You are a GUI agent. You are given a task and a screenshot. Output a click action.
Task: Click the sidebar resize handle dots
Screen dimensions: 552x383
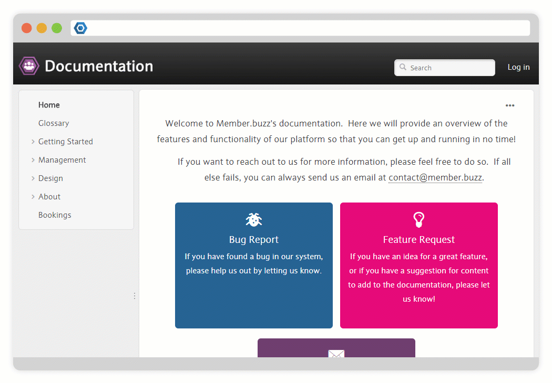[x=135, y=296]
